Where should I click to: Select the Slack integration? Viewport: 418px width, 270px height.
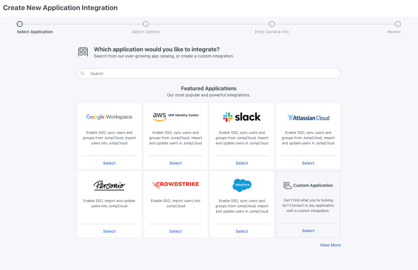click(242, 163)
